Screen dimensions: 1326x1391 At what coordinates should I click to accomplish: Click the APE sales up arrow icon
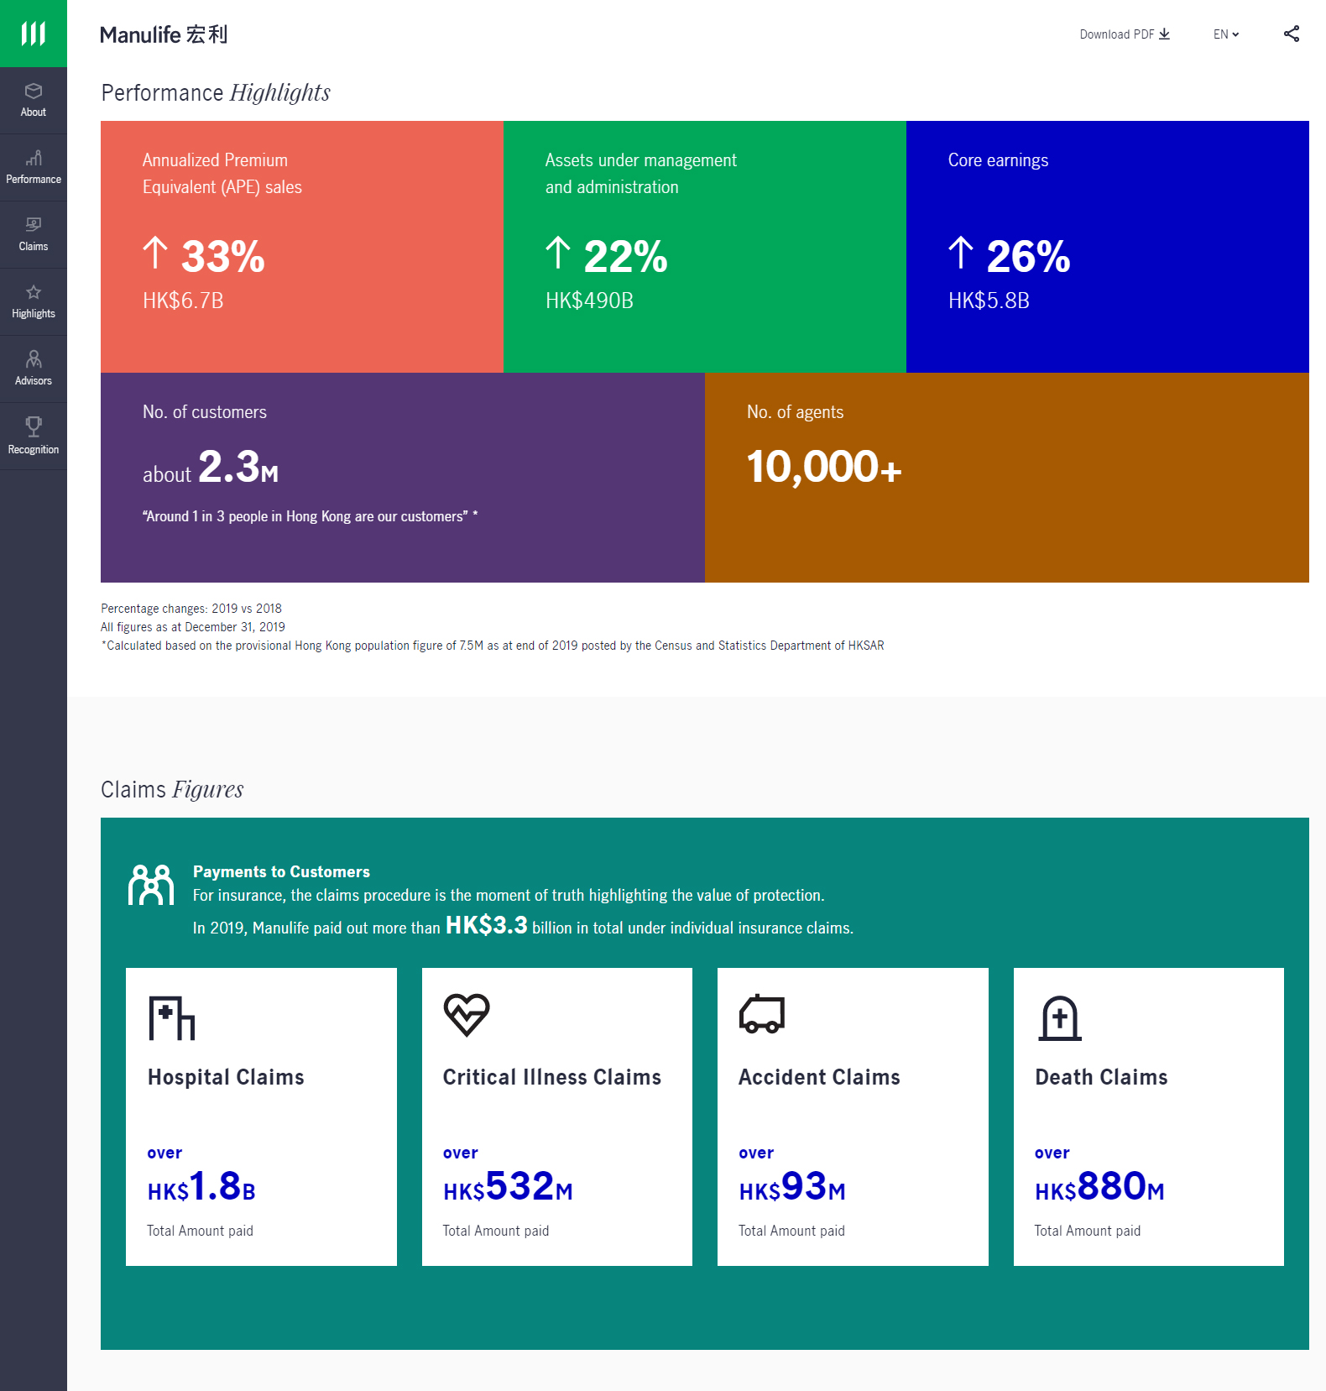155,253
